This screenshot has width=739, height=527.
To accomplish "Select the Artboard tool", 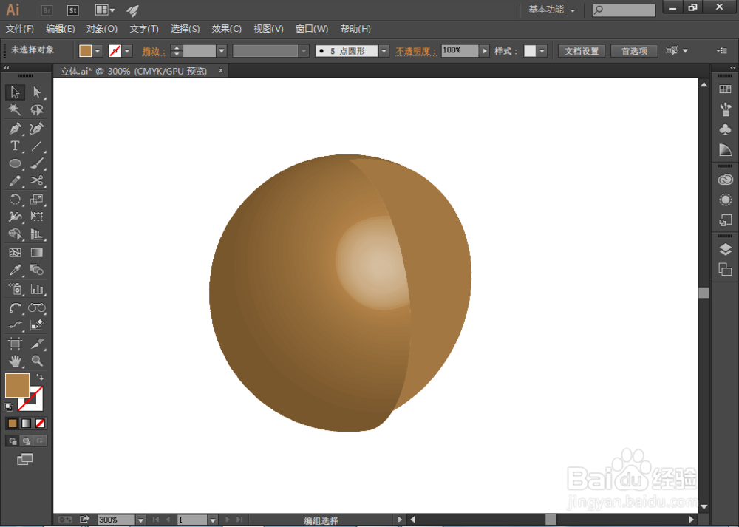I will pyautogui.click(x=15, y=344).
